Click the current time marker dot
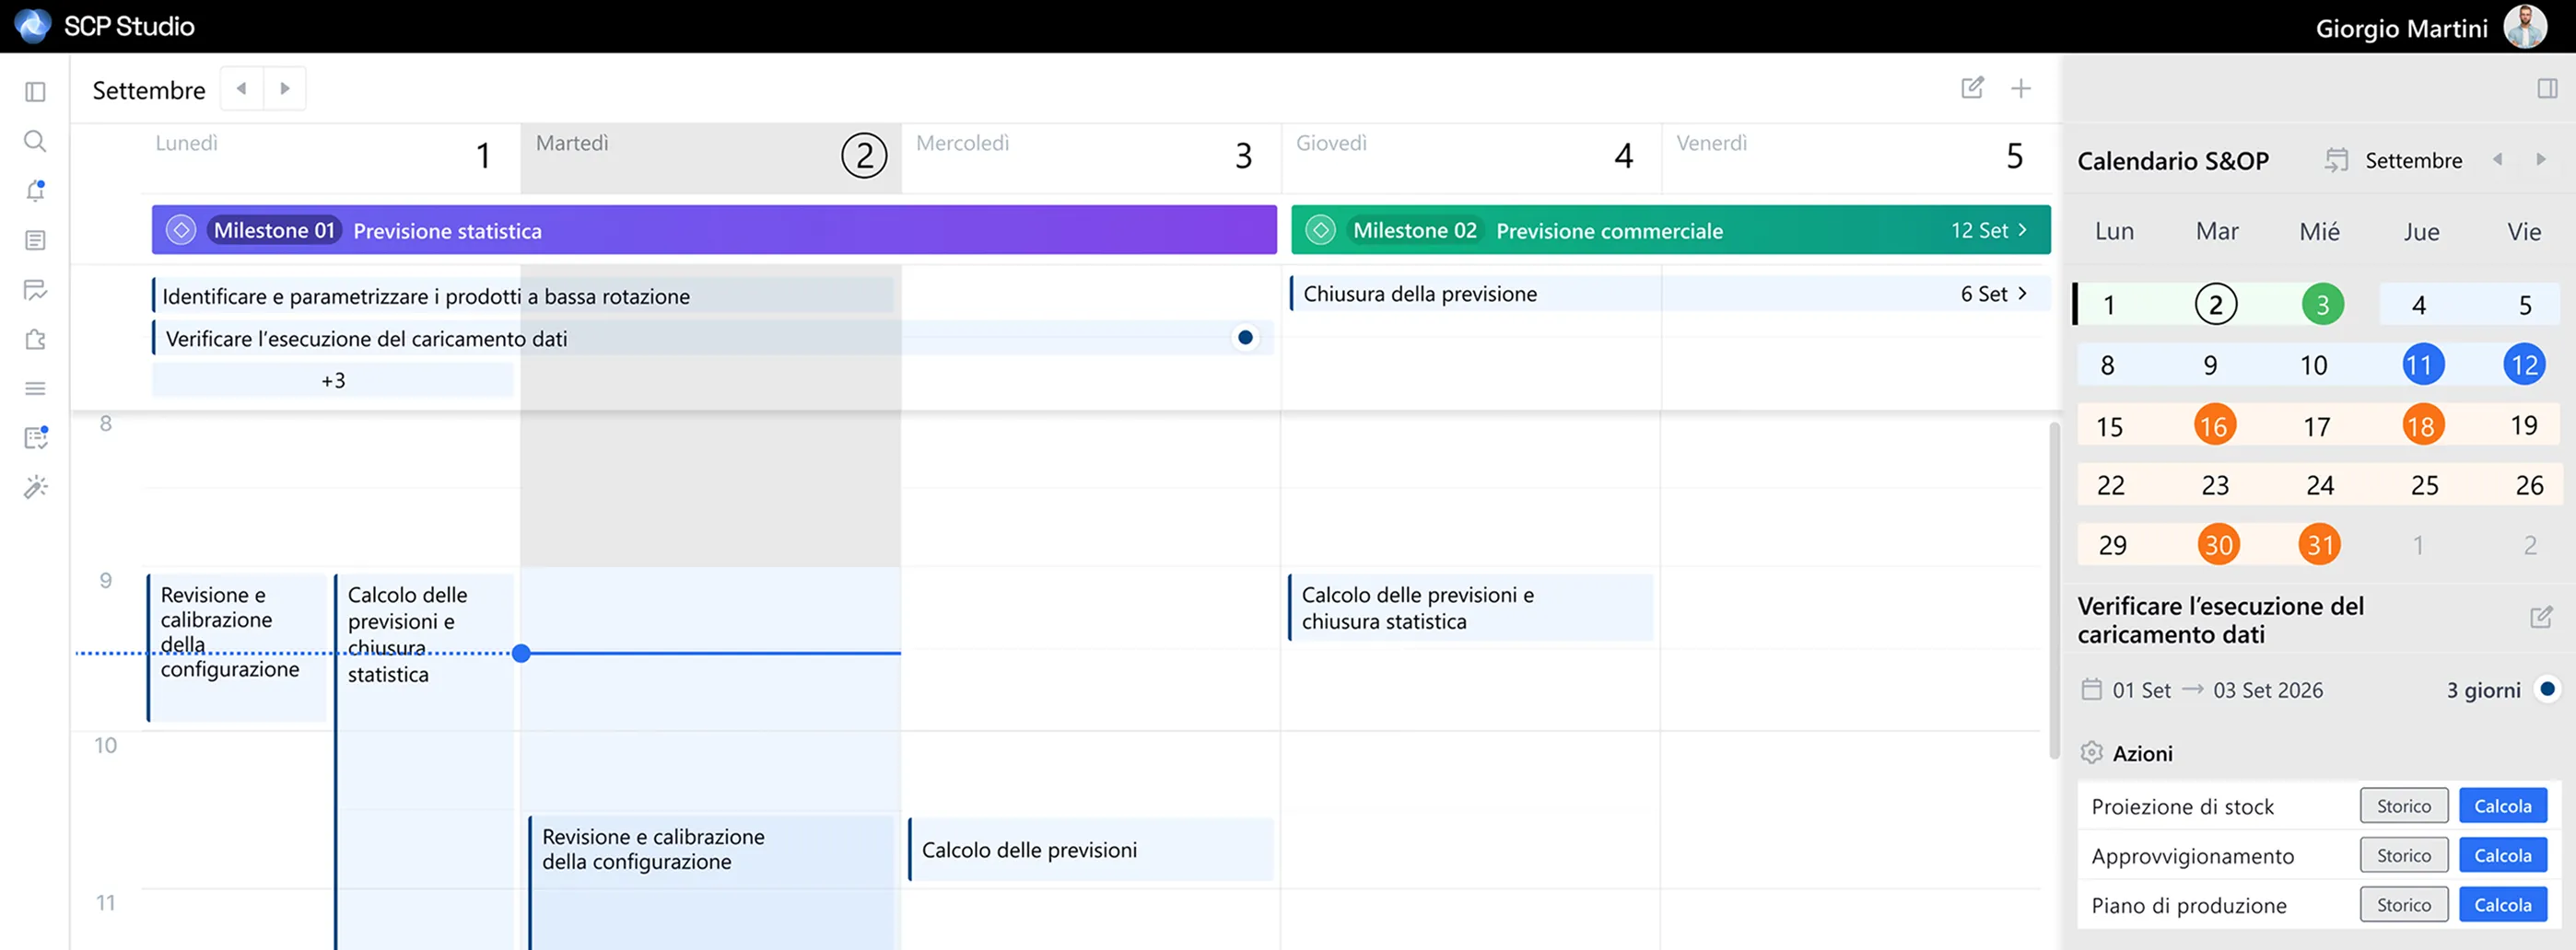 click(x=521, y=654)
